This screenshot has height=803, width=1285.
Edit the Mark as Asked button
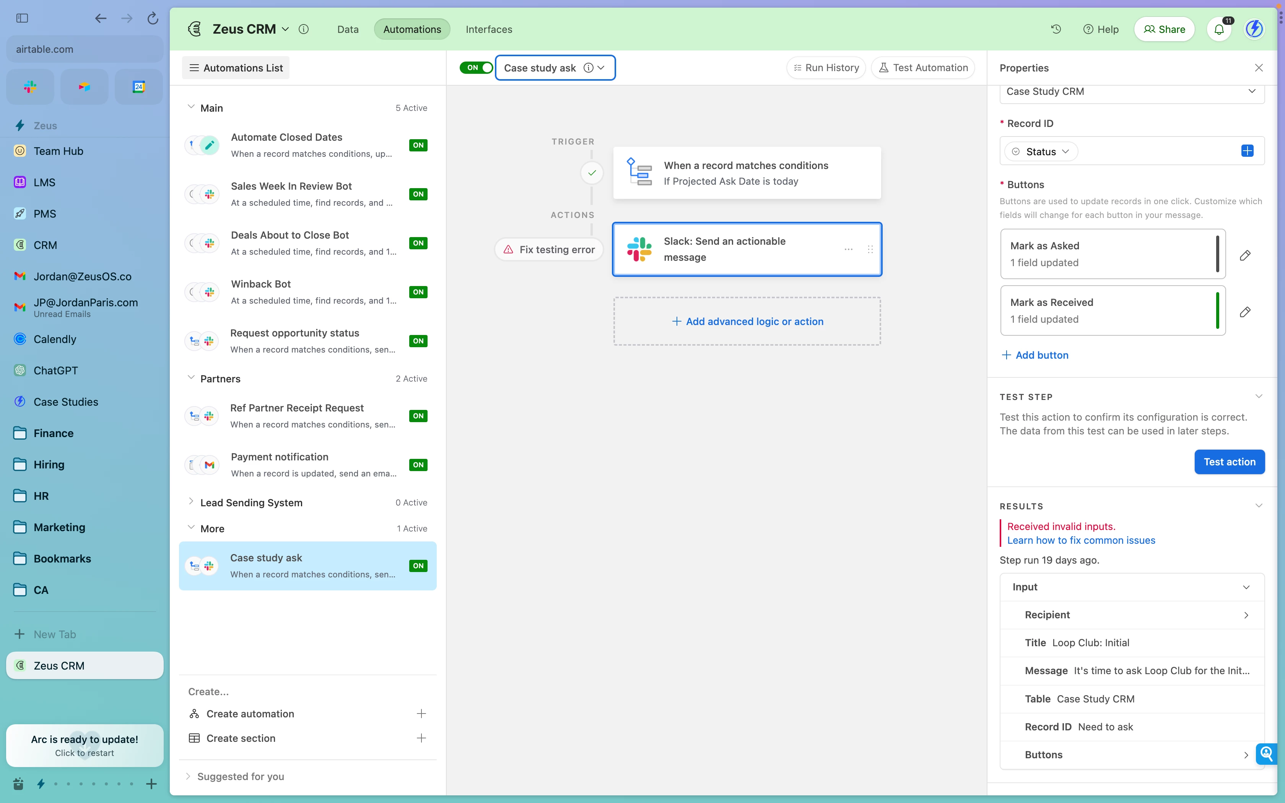coord(1244,255)
